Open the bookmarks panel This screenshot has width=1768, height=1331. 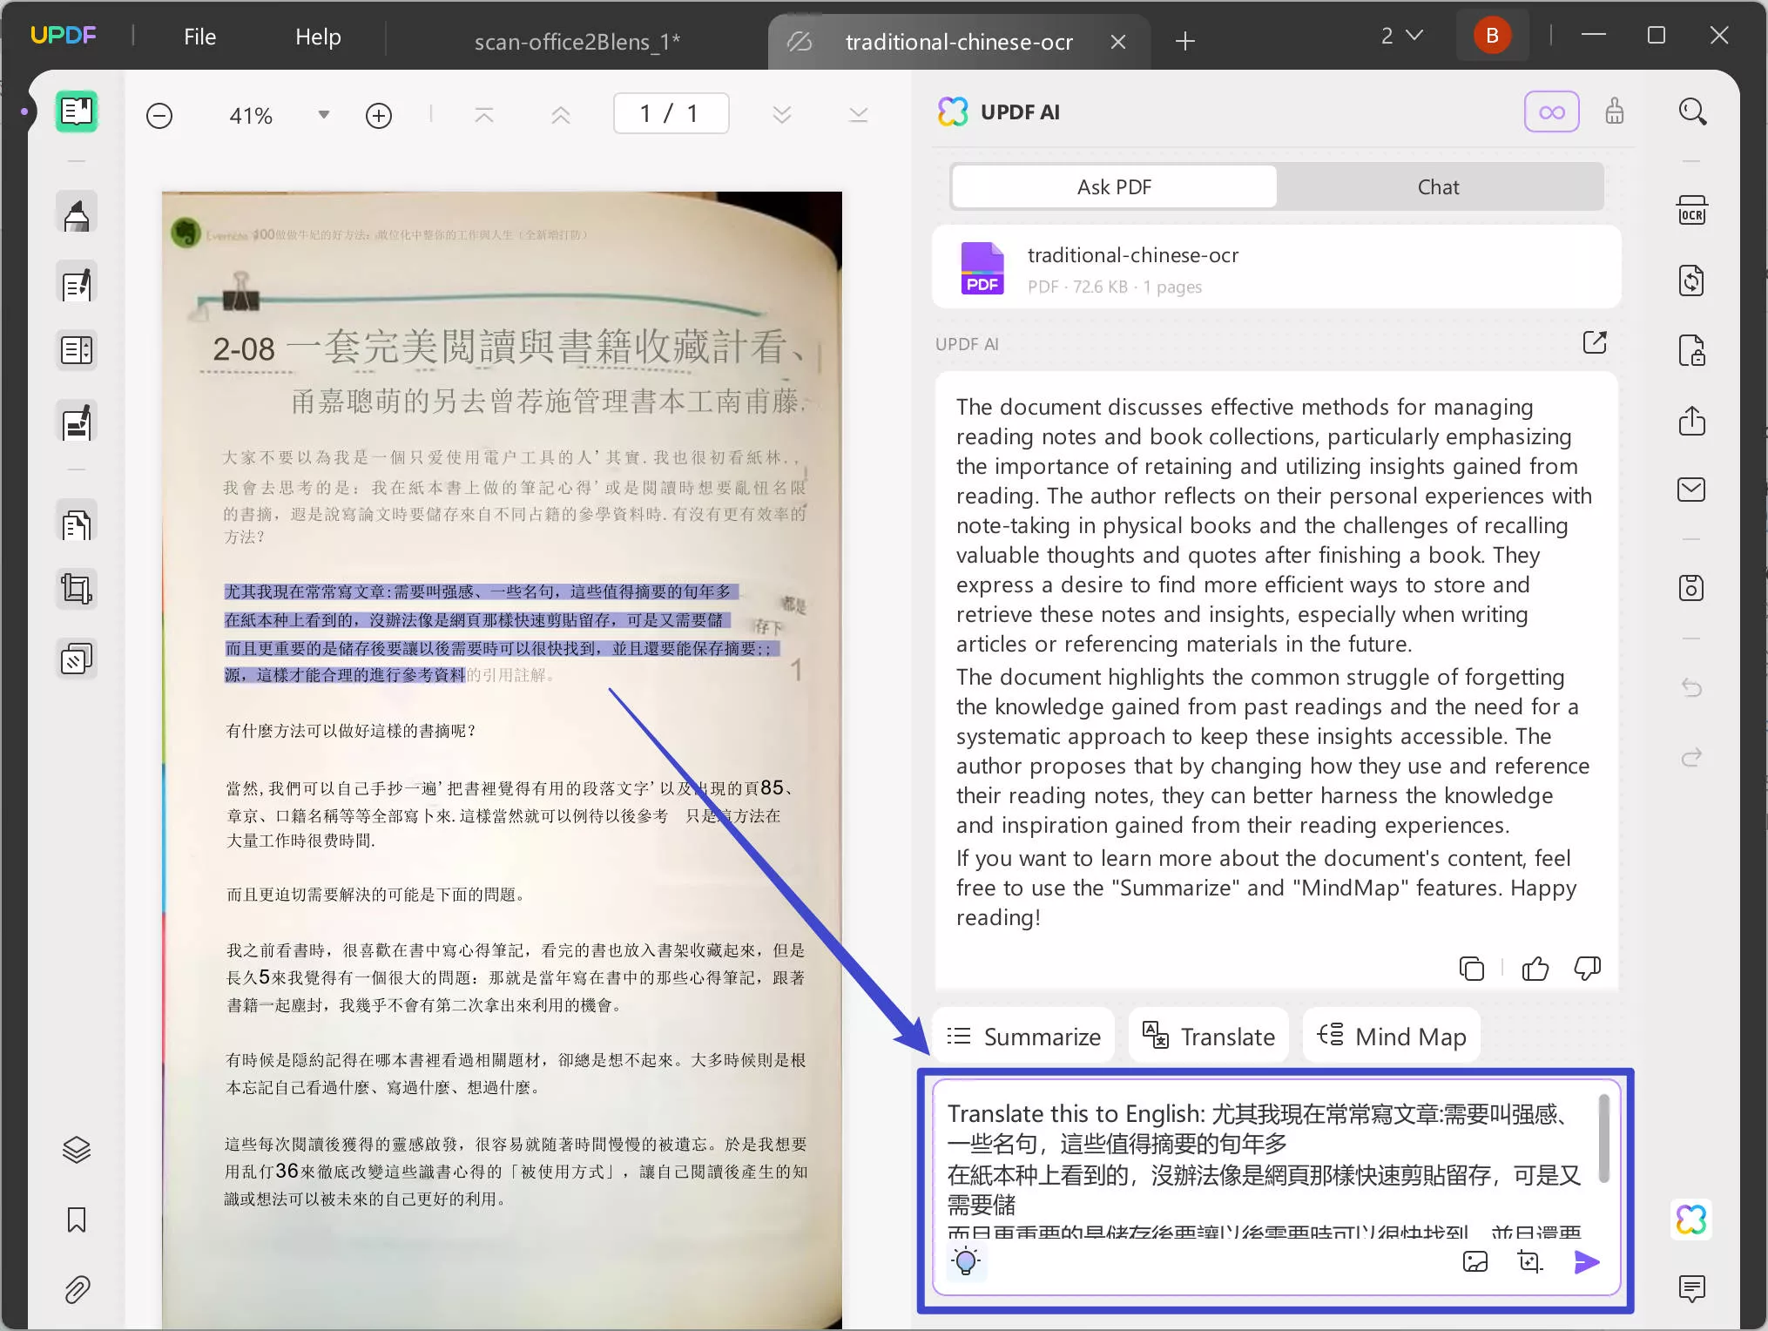click(77, 1220)
